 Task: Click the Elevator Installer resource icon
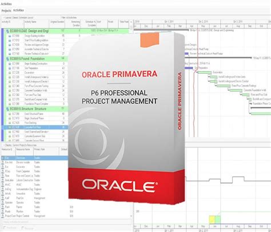click(3, 162)
